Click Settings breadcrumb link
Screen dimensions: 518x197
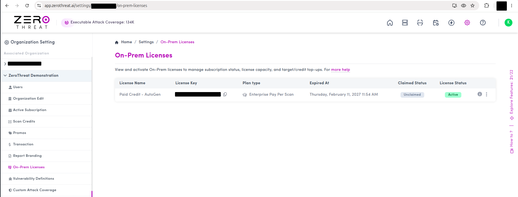146,42
